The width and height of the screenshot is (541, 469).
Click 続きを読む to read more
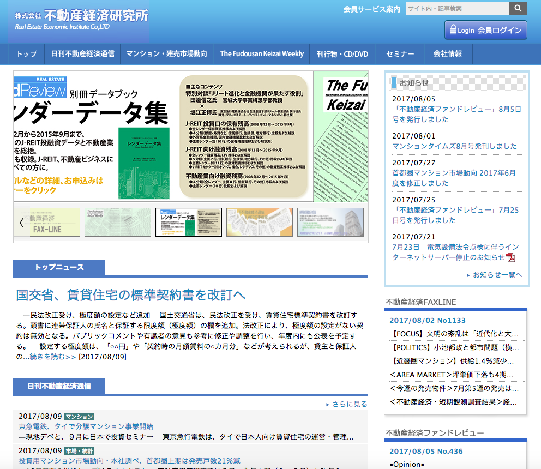tap(53, 357)
